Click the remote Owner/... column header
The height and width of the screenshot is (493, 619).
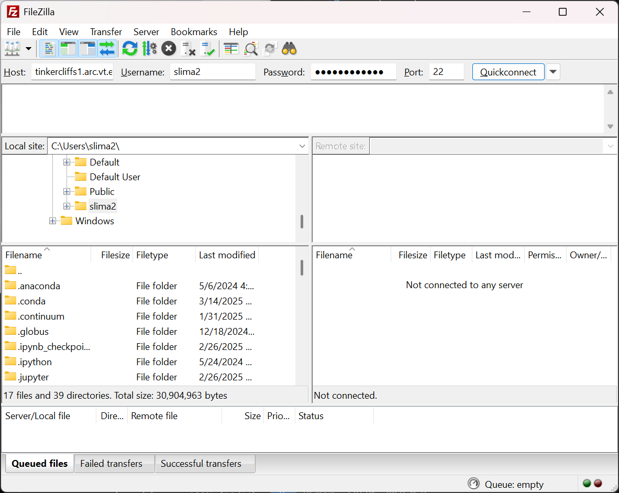coord(588,255)
